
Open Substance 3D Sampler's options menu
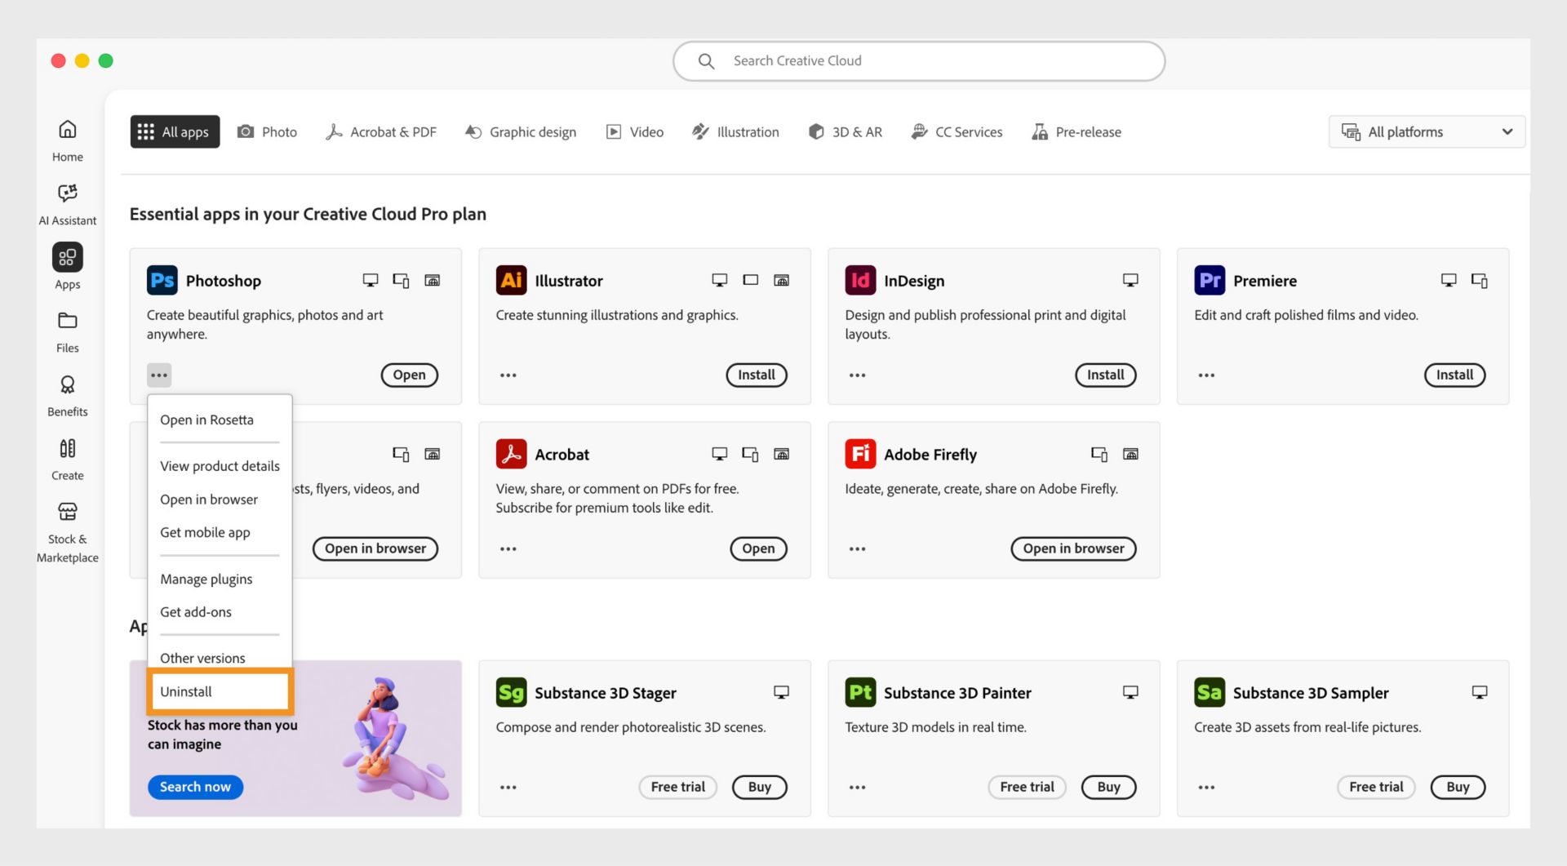[1206, 788]
